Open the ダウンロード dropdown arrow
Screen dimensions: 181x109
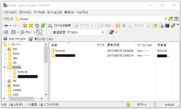[x=96, y=26]
